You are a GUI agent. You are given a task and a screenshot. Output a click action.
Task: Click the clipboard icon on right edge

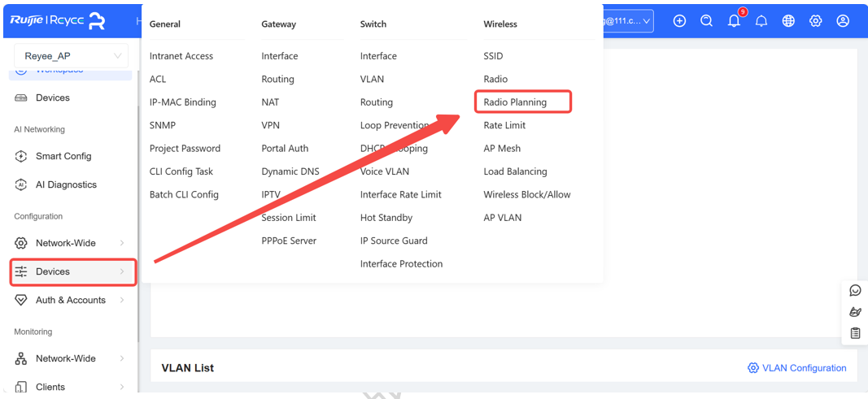click(x=855, y=333)
